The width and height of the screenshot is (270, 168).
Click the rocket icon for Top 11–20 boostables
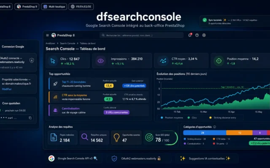[55, 84]
